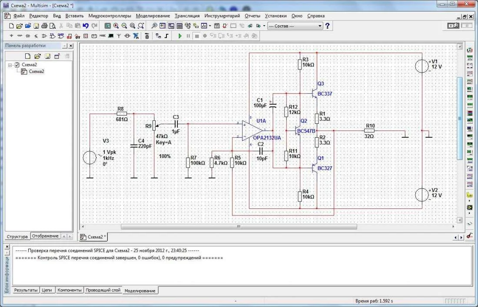The width and height of the screenshot is (478, 307).
Task: Select the Структура tab in design panel
Action: pos(17,236)
